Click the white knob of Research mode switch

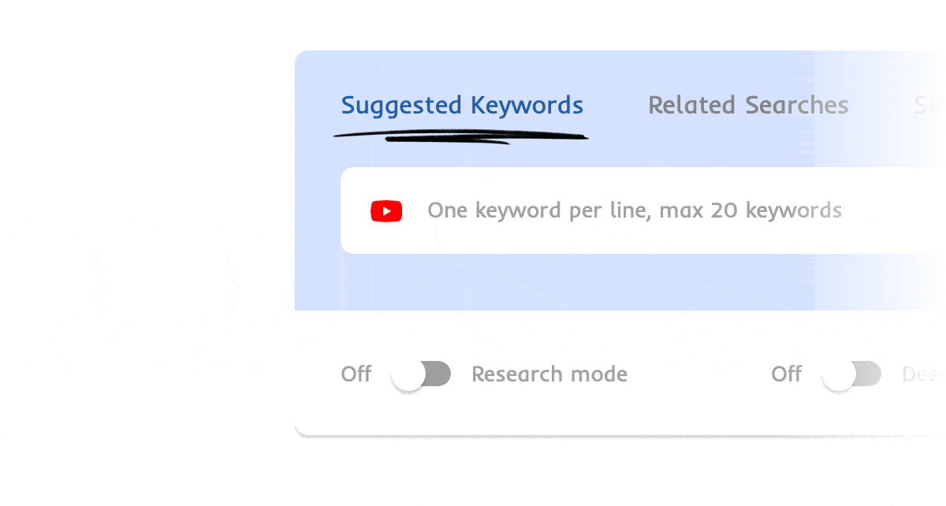pyautogui.click(x=408, y=375)
